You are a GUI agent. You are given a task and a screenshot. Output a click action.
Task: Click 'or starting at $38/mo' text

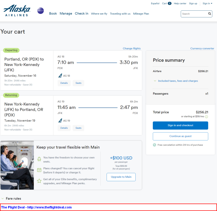coord(192,117)
